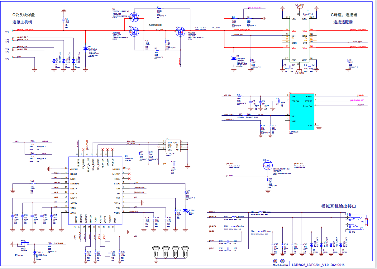Select the SBU1 pin label
Screen dimensions: 377x269
tap(294, 43)
